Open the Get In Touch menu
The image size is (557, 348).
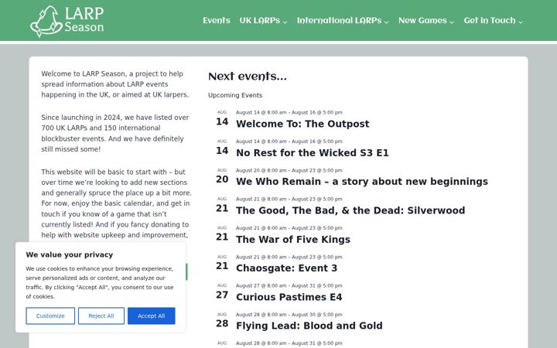coord(490,21)
